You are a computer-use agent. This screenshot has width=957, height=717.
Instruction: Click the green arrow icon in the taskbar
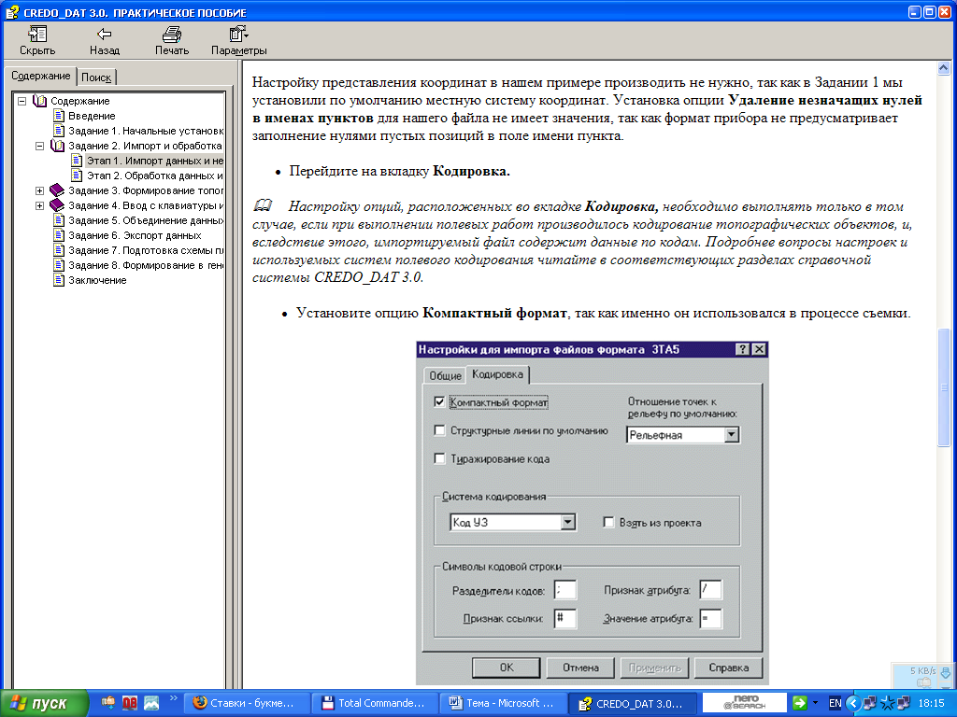tap(800, 703)
